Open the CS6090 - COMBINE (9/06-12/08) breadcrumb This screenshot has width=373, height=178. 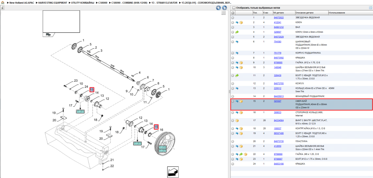click(x=129, y=3)
